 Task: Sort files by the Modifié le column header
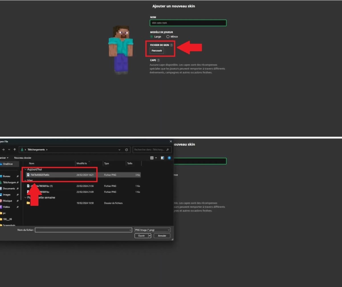click(82, 163)
